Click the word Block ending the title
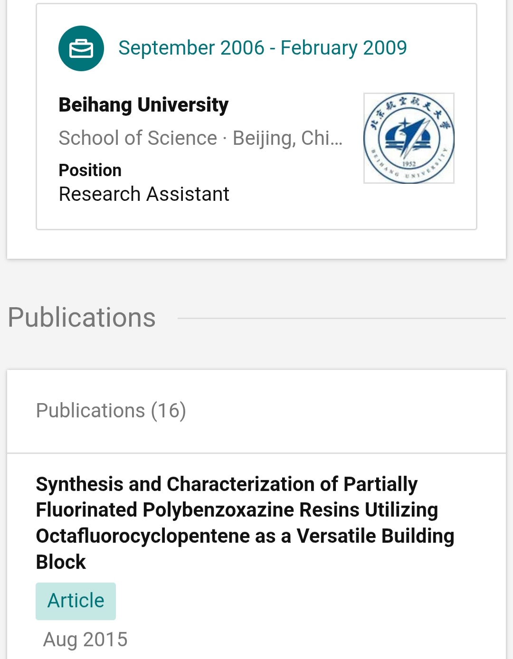The image size is (513, 659). point(61,562)
